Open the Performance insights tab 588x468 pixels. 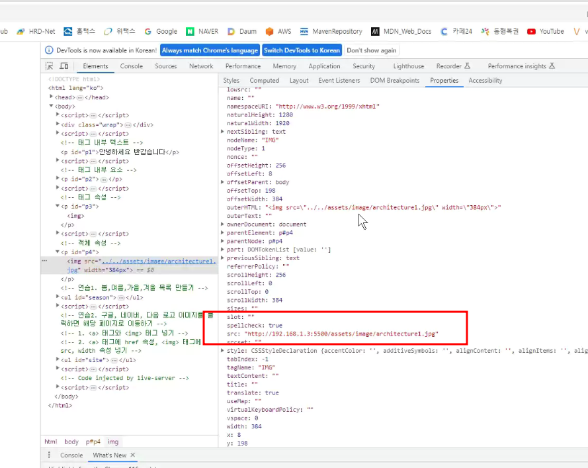tap(521, 66)
